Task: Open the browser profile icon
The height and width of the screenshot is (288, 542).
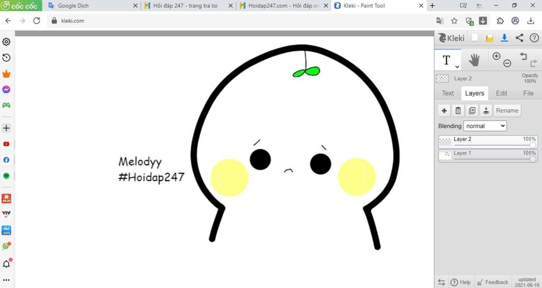Action: point(515,21)
